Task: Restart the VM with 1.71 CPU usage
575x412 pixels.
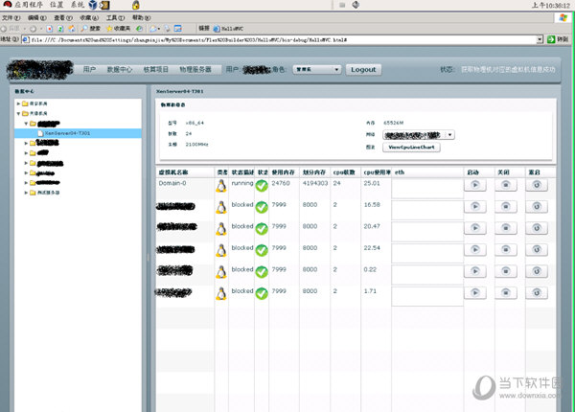Action: (x=537, y=292)
